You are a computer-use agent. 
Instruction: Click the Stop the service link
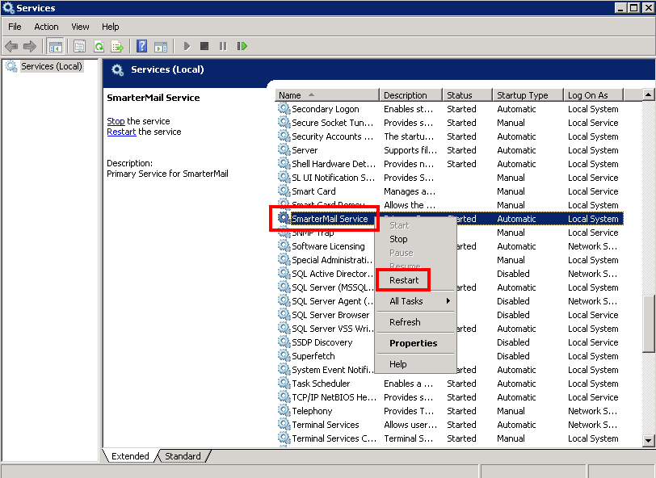click(x=116, y=121)
